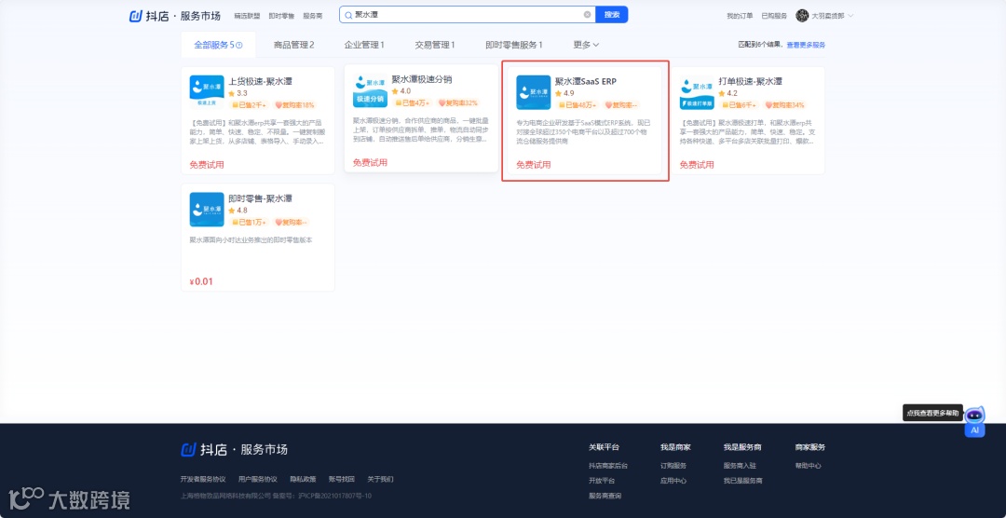Open the 抖店商家后台 footer link

point(607,466)
